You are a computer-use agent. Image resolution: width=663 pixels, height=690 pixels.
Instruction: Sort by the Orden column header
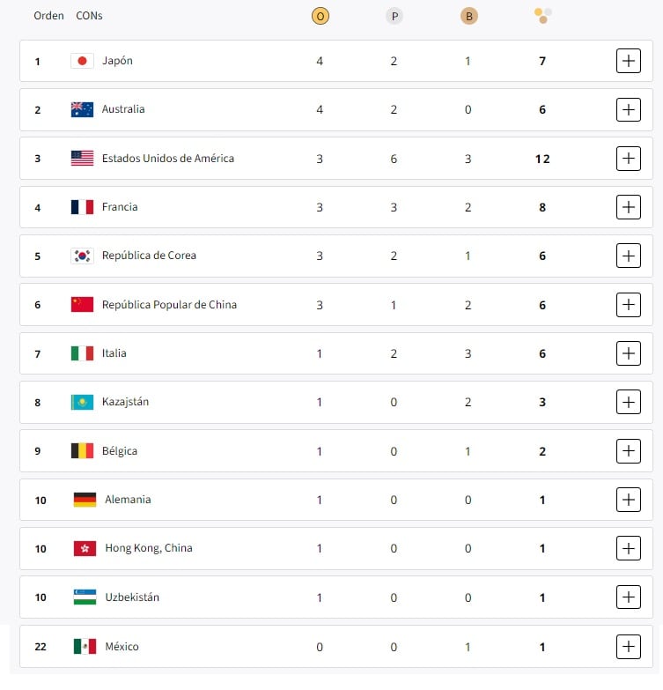click(48, 16)
